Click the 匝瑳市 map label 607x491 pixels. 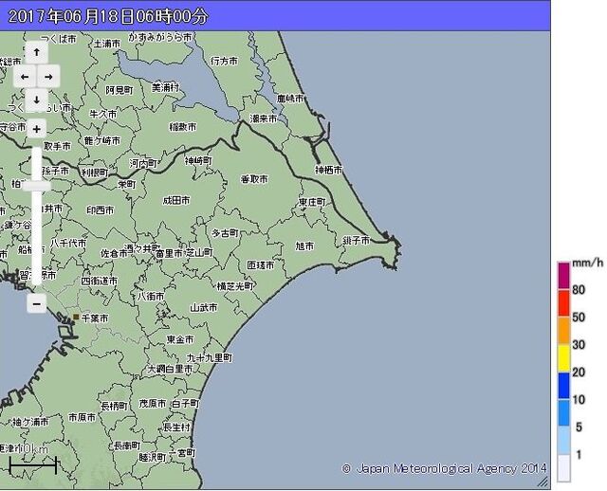click(x=261, y=265)
